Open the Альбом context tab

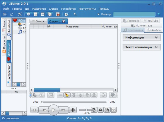pos(153,30)
